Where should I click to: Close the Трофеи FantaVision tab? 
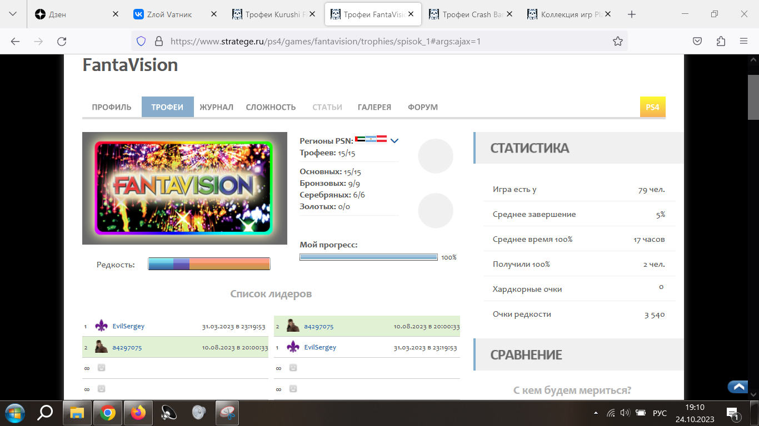click(x=411, y=15)
